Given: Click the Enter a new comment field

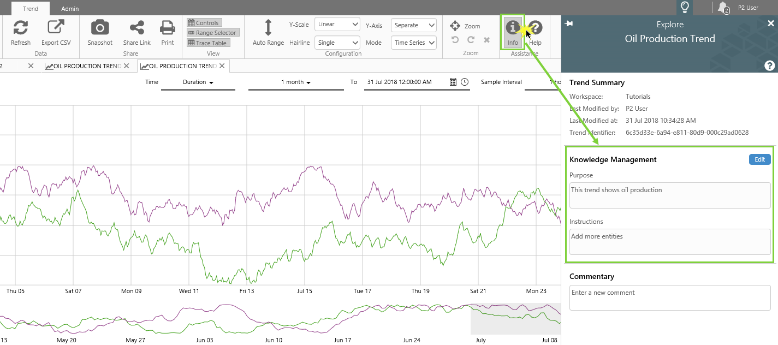Looking at the screenshot, I should tap(669, 298).
